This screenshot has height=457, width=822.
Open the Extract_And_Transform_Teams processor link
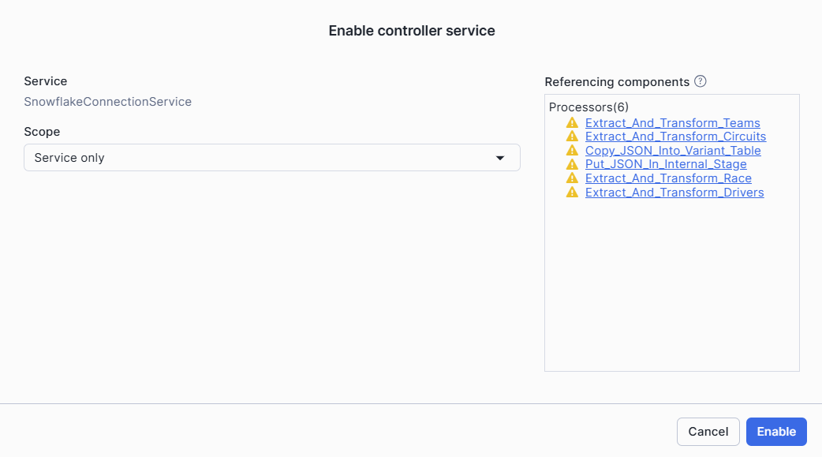click(673, 123)
